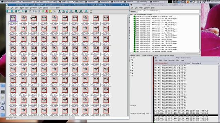The width and height of the screenshot is (220, 123).
Task: Open the Filter menu in MIMIC Log window
Action: (141, 8)
